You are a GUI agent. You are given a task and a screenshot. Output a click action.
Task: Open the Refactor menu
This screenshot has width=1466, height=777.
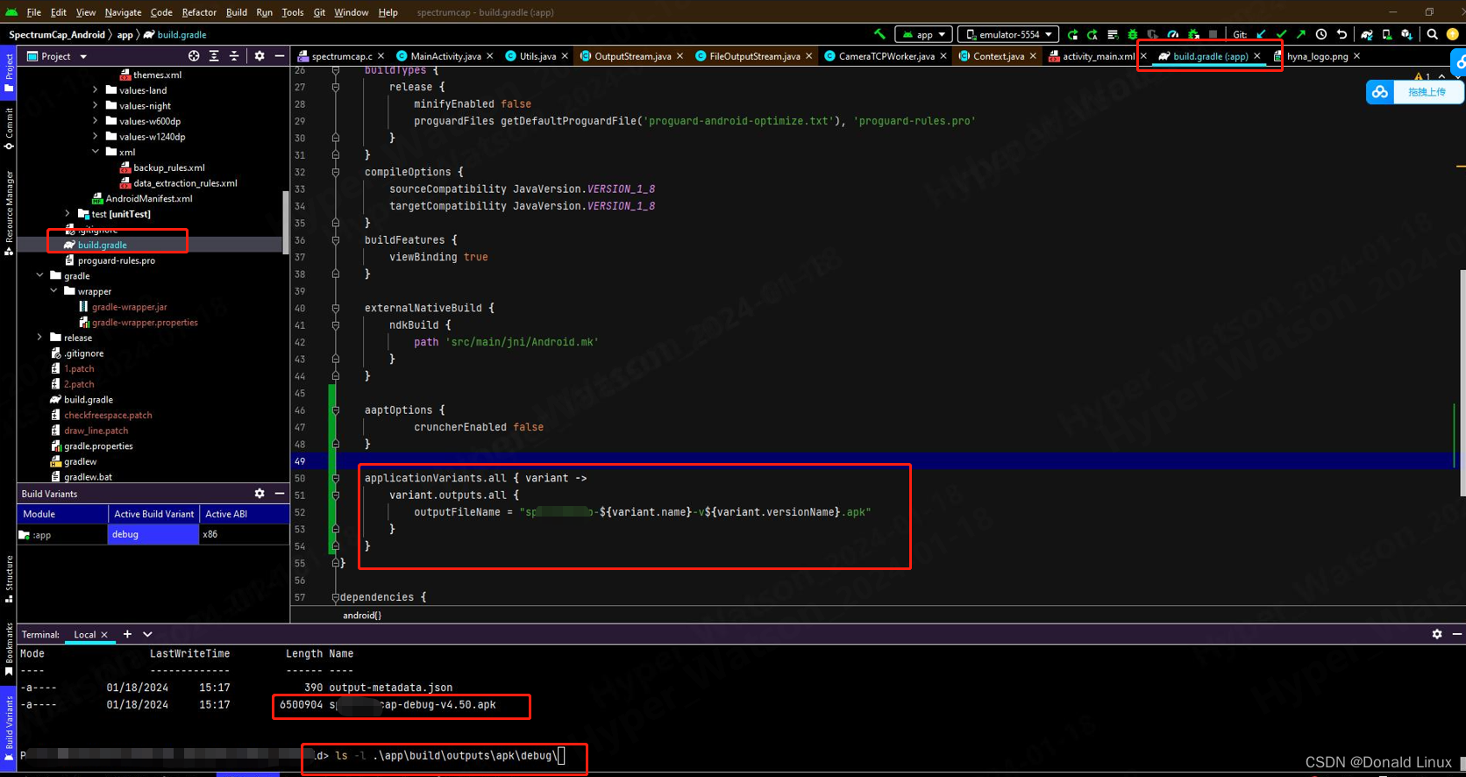pos(199,12)
